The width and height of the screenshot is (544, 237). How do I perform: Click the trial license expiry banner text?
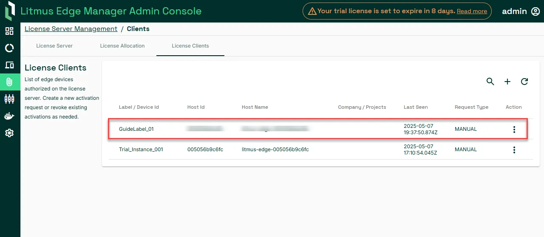coord(386,11)
